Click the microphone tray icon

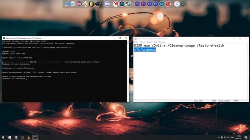point(222,137)
